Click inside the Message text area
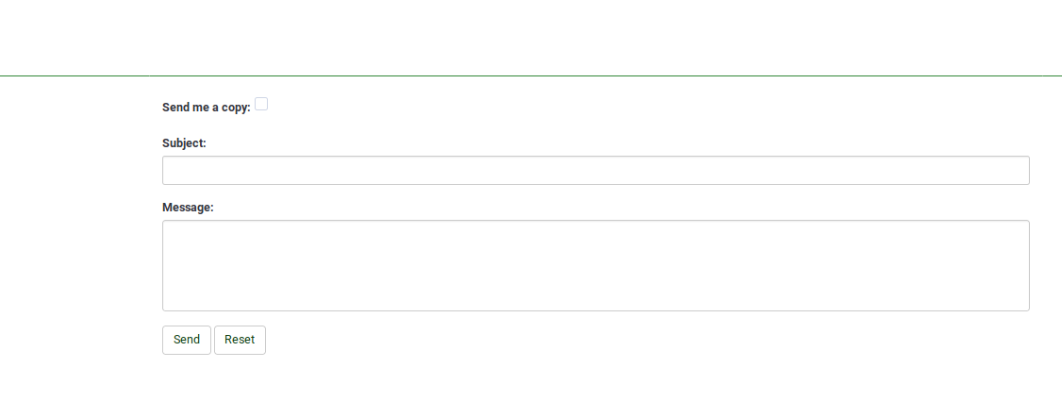The height and width of the screenshot is (418, 1062). (x=595, y=265)
